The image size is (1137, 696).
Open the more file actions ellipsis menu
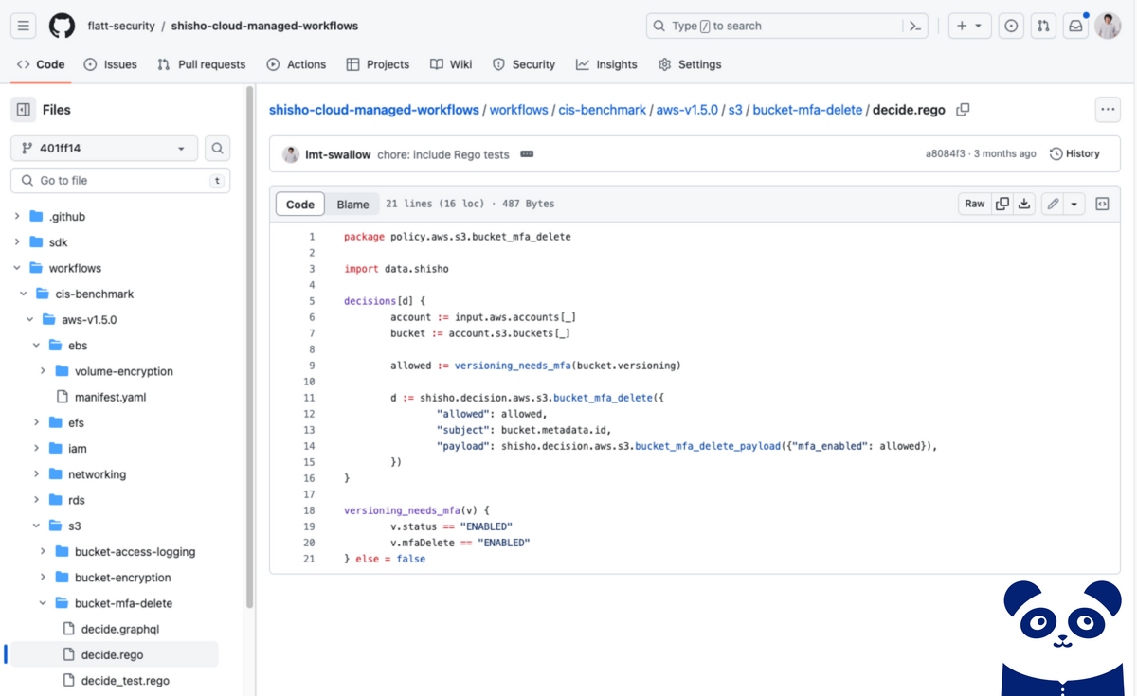1108,110
